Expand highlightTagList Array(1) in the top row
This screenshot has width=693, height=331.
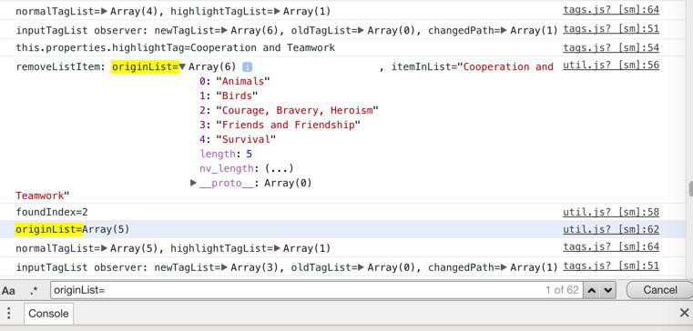(x=278, y=11)
